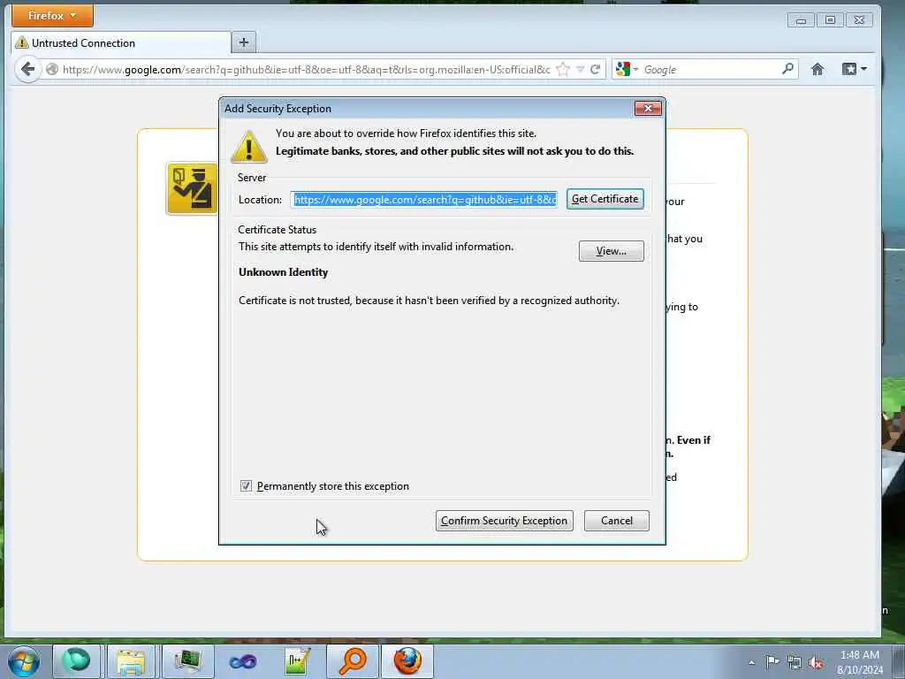
Task: Click the search magnifier in search box
Action: coord(787,69)
